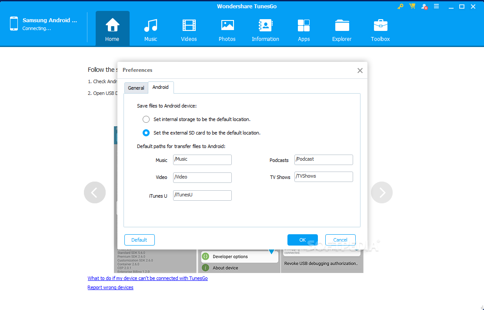Viewport: 484px width, 310px height.
Task: Click Revoke USB debugging authorization text
Action: click(321, 264)
